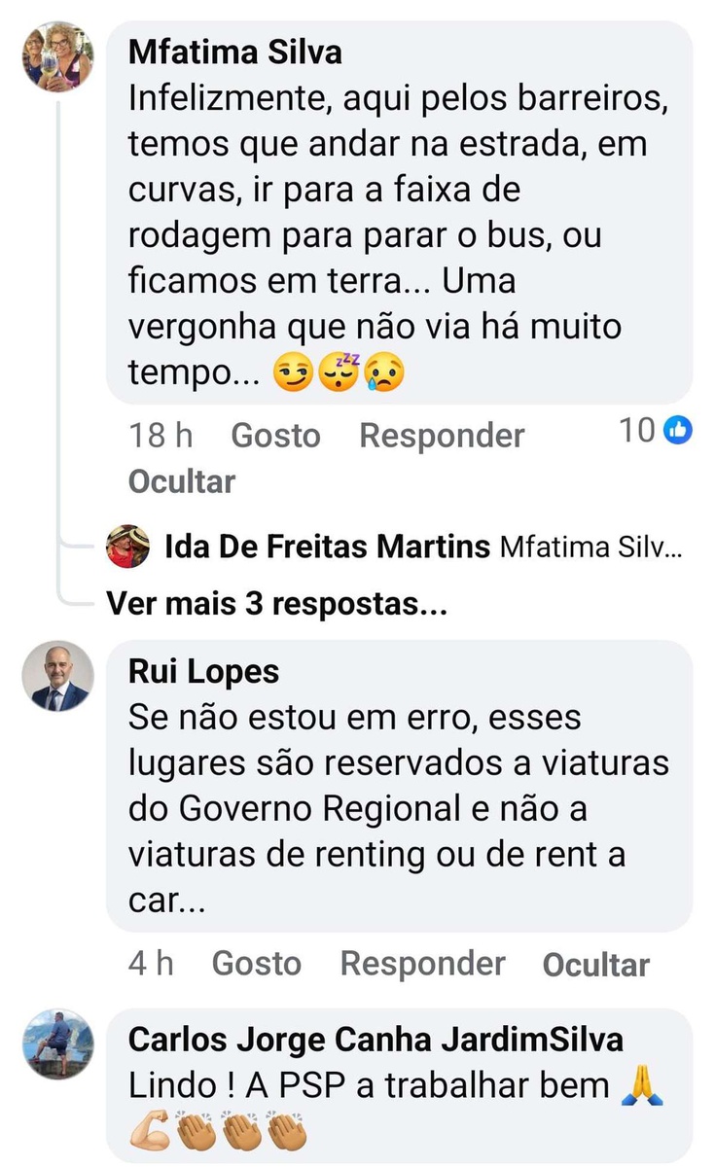Open Ida De Freitas Martins name link
Screen dimensions: 715x1167
point(328,548)
